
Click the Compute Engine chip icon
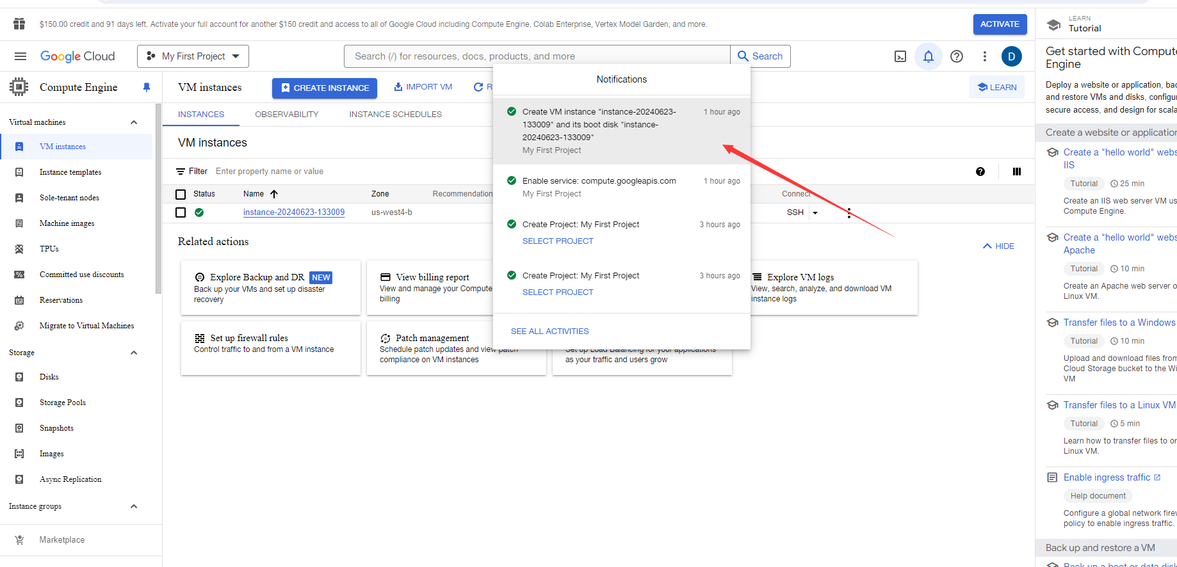[x=19, y=87]
